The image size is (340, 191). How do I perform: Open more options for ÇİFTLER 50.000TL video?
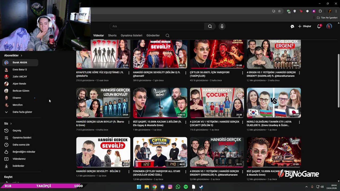[x=243, y=73]
